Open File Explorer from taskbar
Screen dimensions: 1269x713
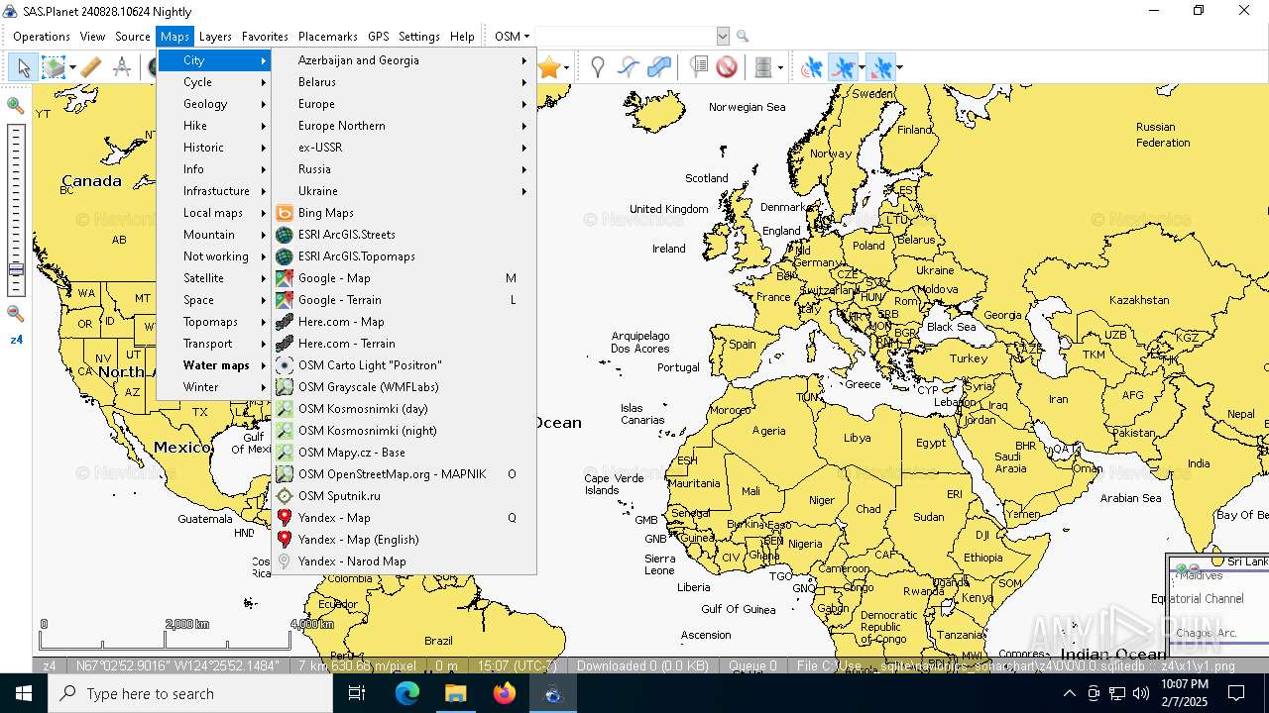[x=455, y=694]
